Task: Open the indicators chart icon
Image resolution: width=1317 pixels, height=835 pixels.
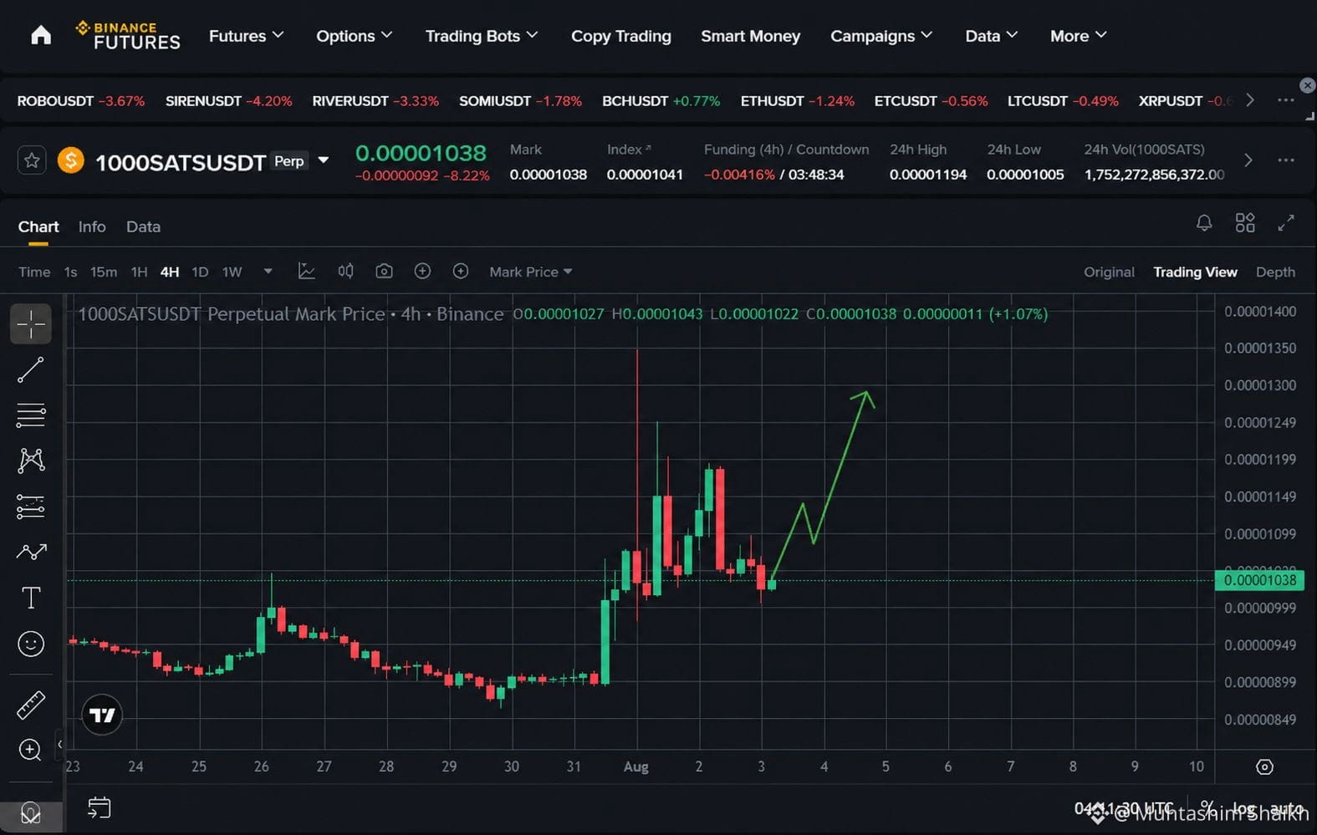Action: pyautogui.click(x=307, y=271)
